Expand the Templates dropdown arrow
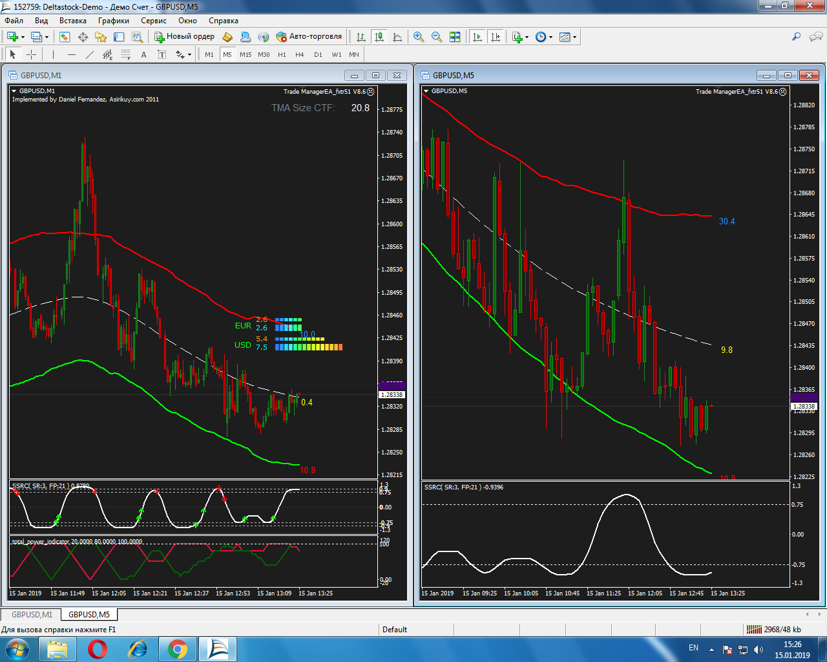 tap(574, 37)
